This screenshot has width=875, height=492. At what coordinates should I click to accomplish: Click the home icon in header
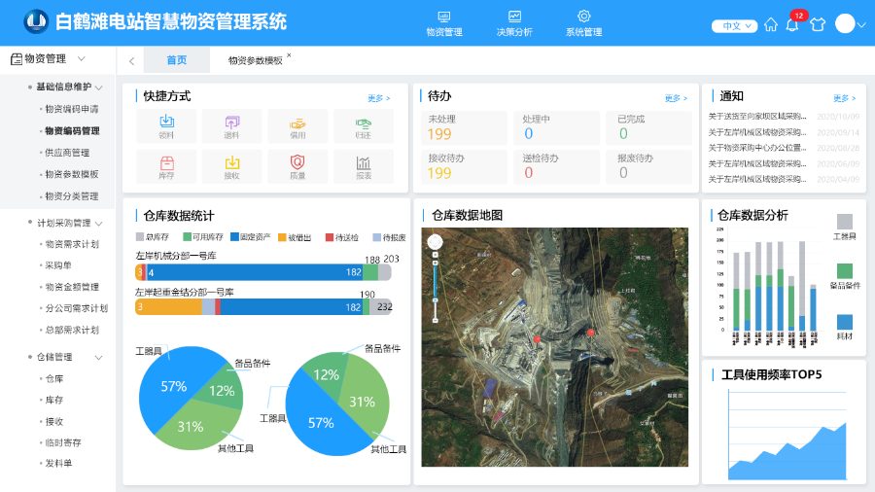[771, 25]
